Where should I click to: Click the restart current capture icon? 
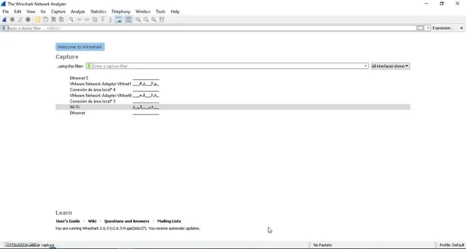click(x=20, y=19)
